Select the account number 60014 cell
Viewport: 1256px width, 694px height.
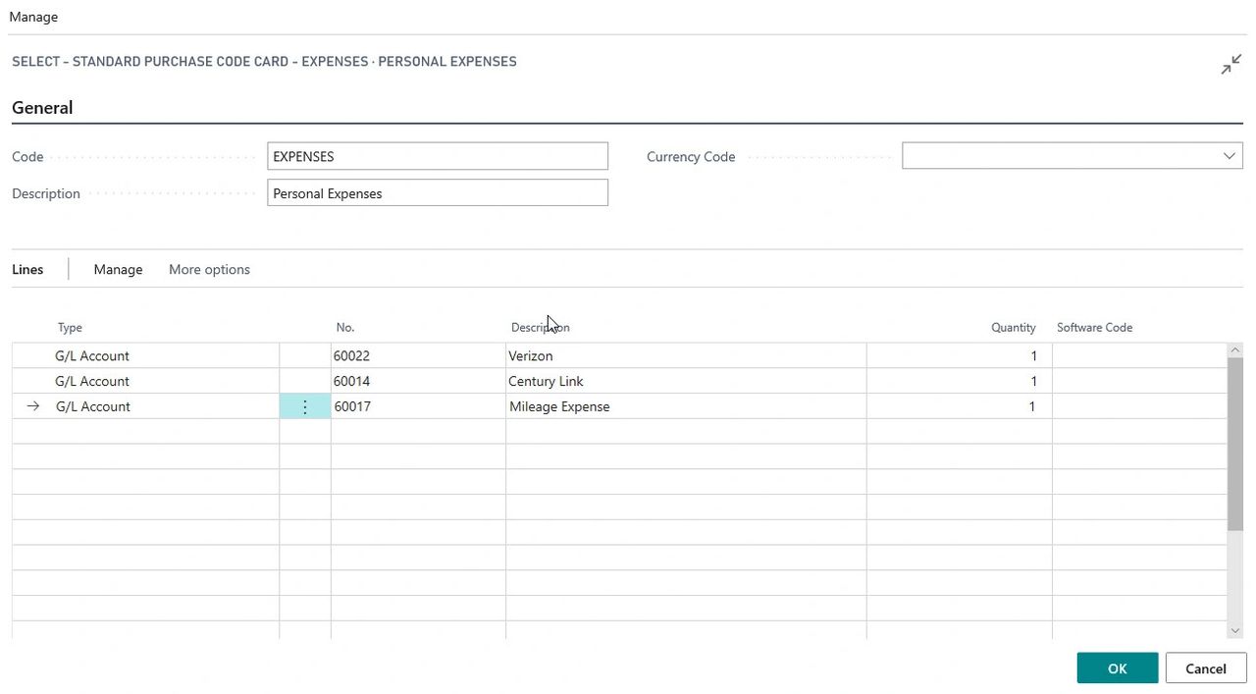pos(417,381)
